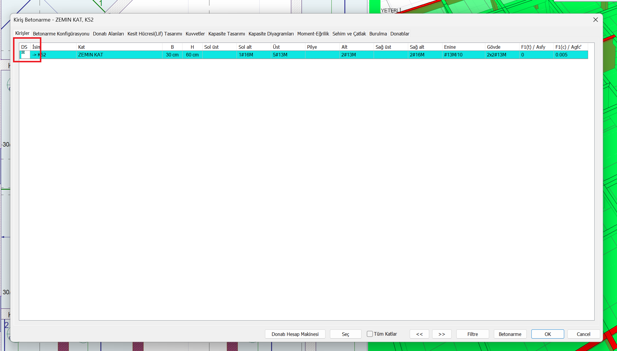The image size is (617, 351).
Task: Confirm with the OK button
Action: [548, 334]
